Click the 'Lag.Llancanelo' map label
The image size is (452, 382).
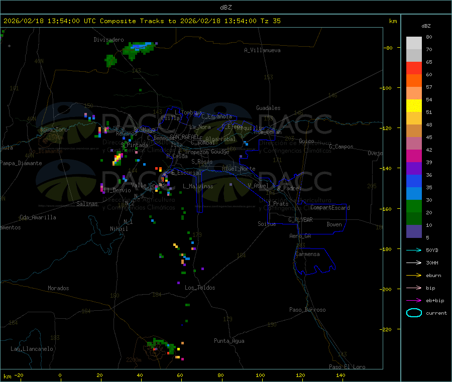click(x=32, y=349)
